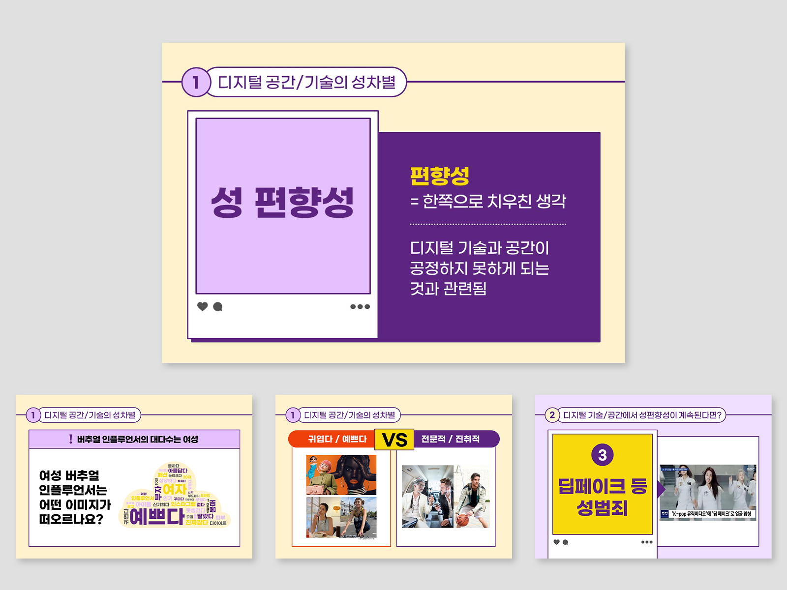The height and width of the screenshot is (590, 787).
Task: Click the yellow 여자 word in word cloud
Action: (x=175, y=489)
